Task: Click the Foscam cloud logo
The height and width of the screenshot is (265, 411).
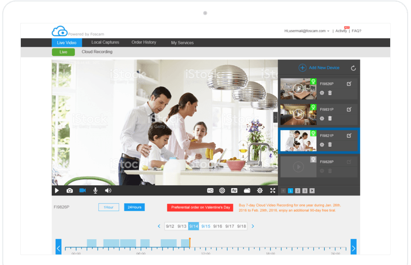Action: 60,31
